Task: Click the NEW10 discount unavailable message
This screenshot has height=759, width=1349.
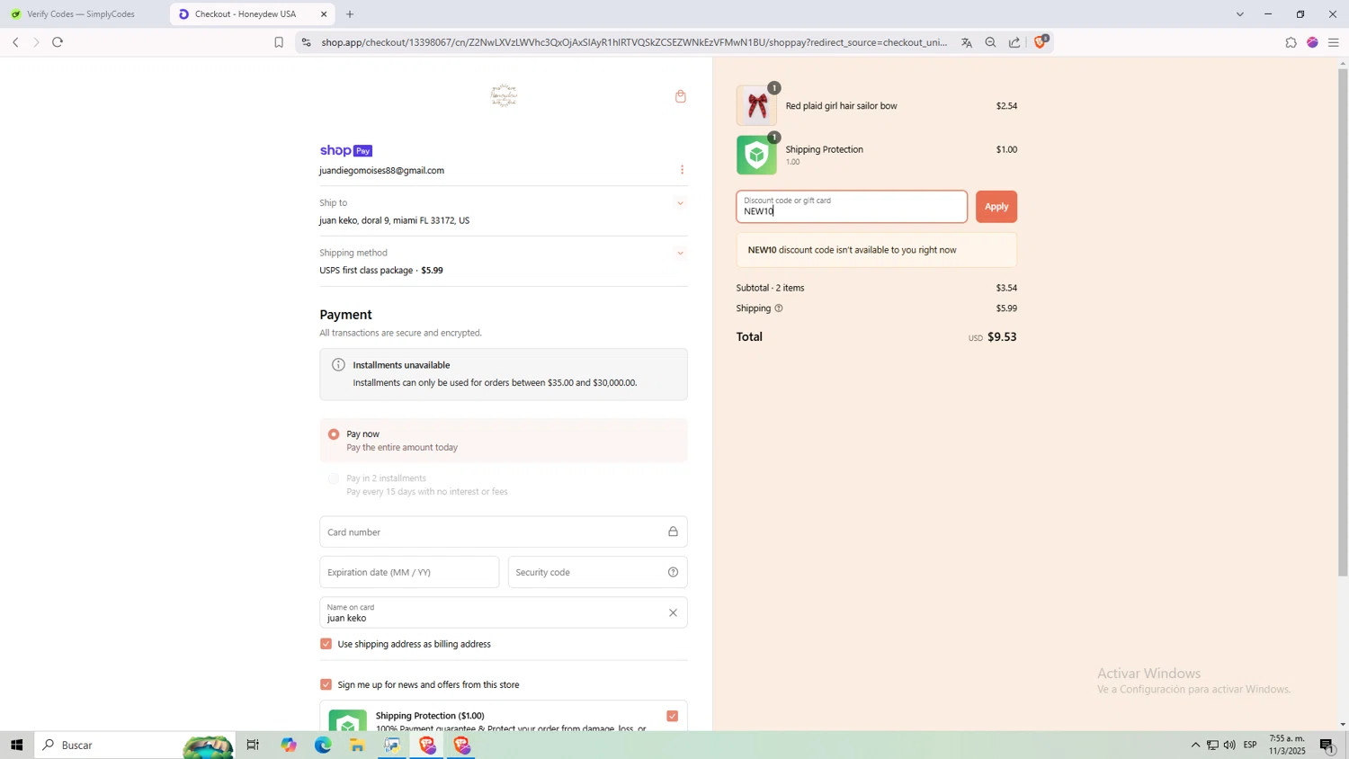Action: tap(877, 250)
